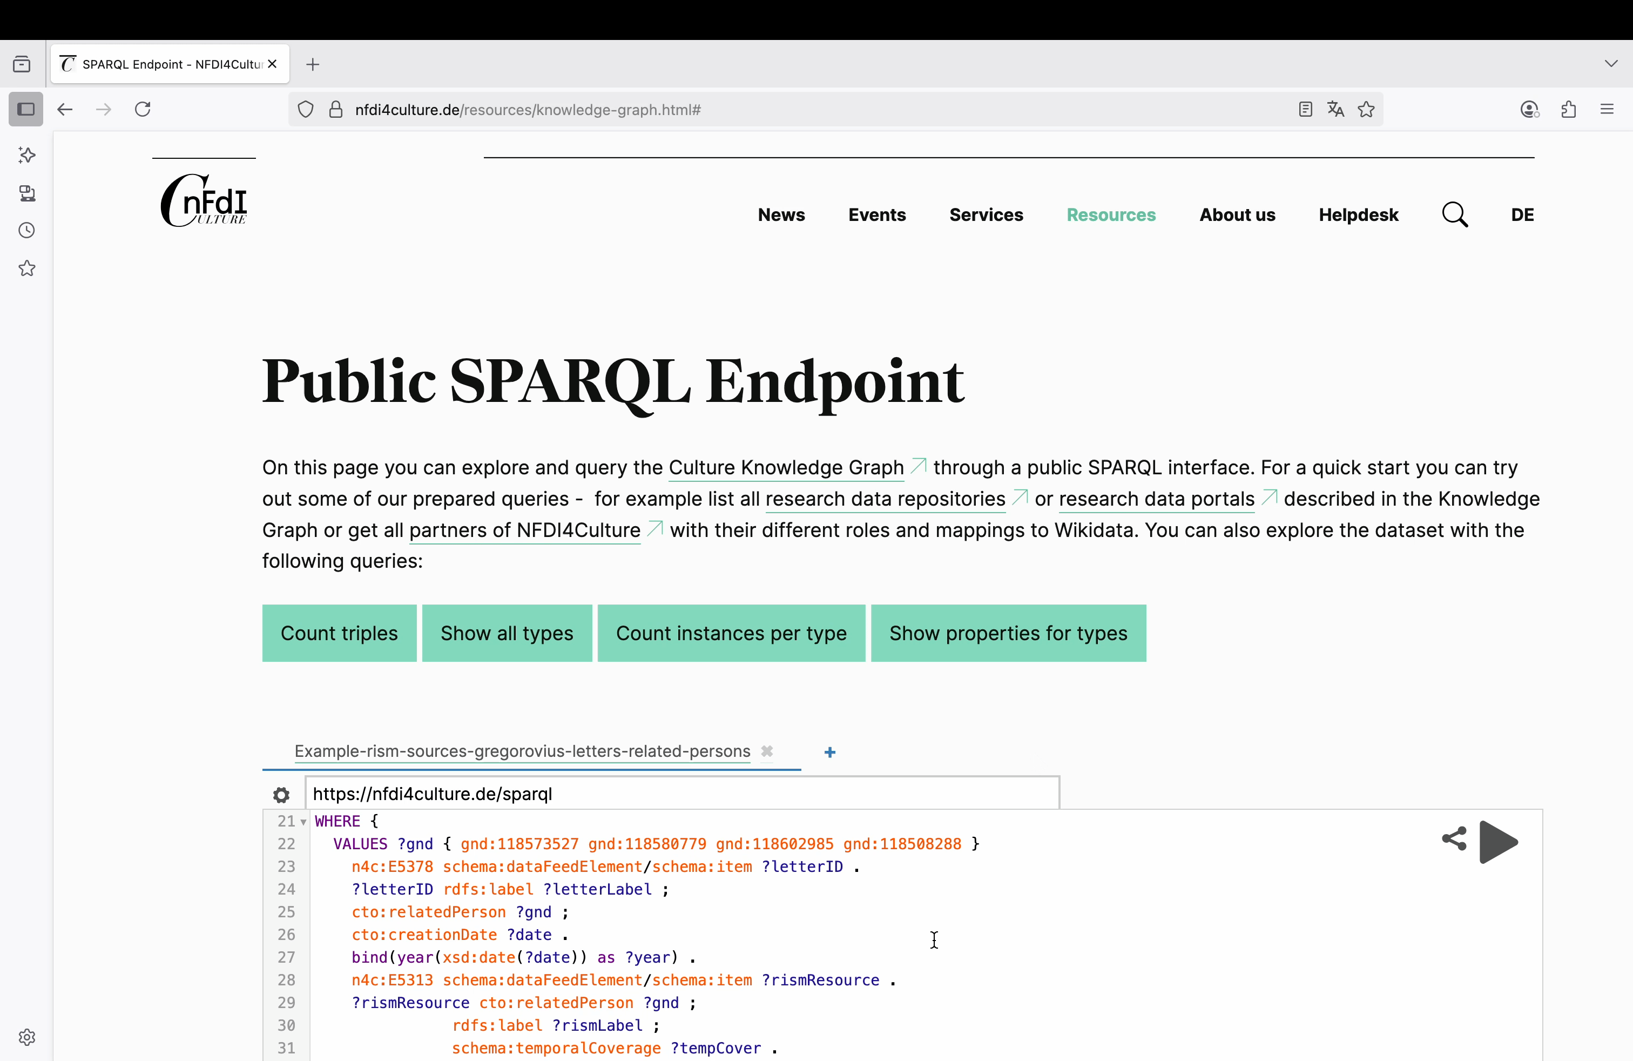This screenshot has height=1061, width=1633.
Task: Click 'cto:creationDate' in the query
Action: (424, 934)
